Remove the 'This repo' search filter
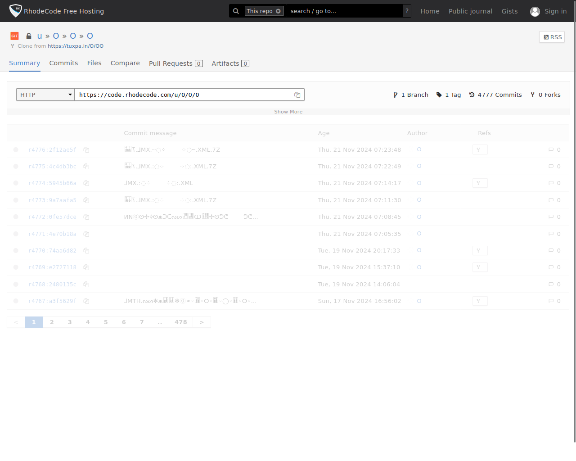The image size is (576, 461). (278, 11)
